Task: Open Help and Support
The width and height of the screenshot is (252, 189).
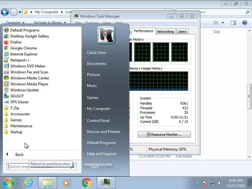Action: tap(101, 154)
